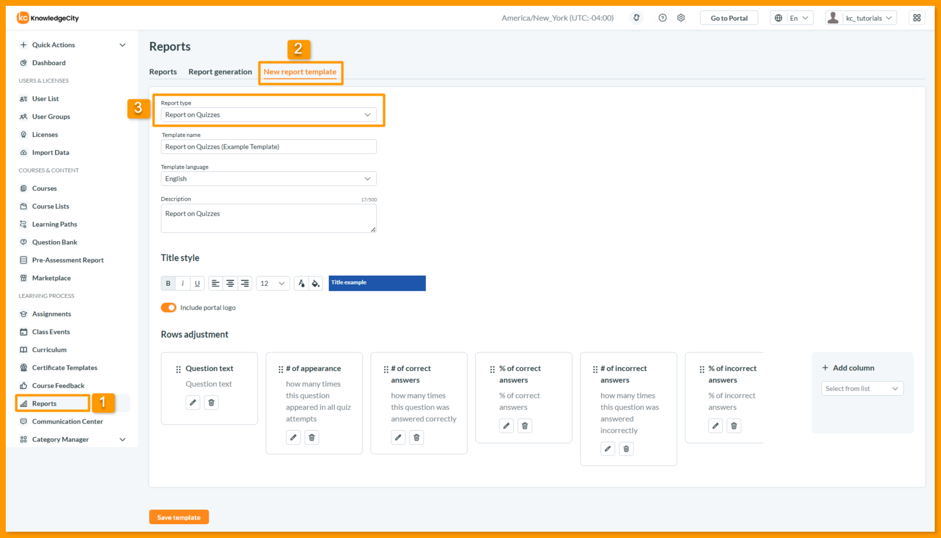941x538 pixels.
Task: Delete the % of incorrect answers column
Action: pos(734,426)
